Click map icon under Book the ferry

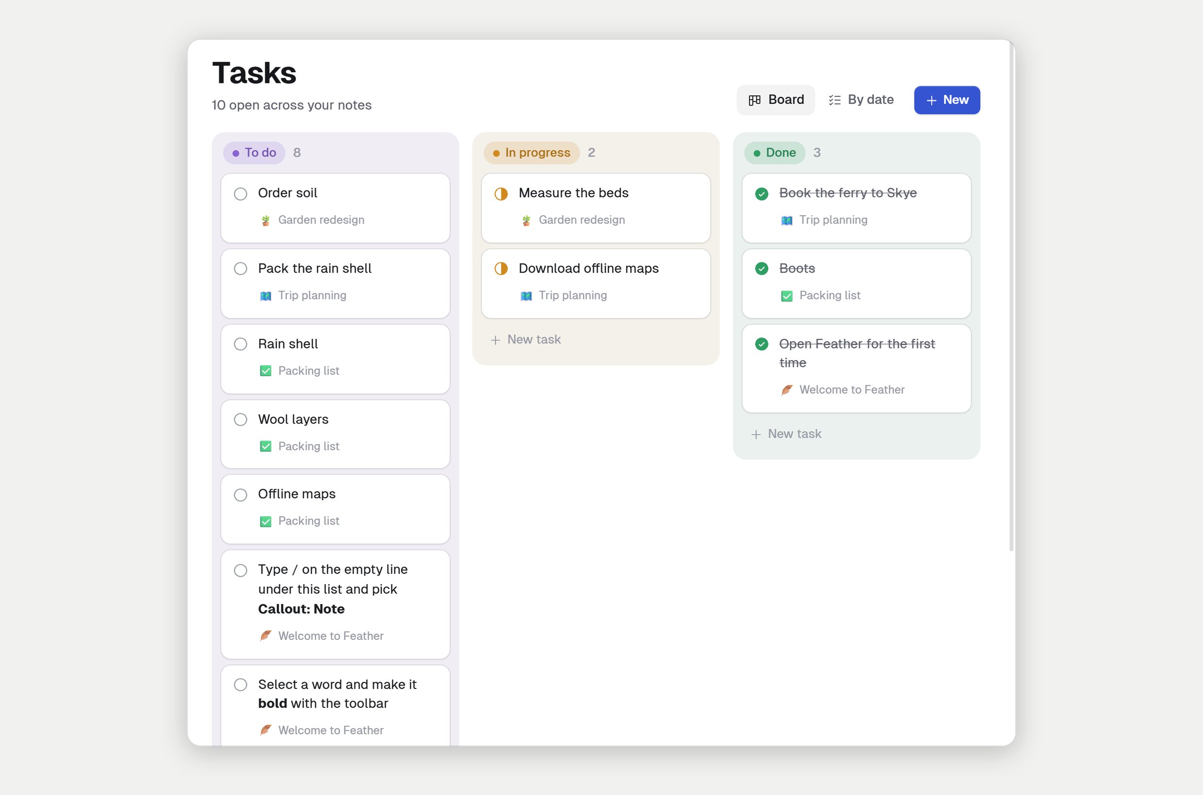(787, 221)
